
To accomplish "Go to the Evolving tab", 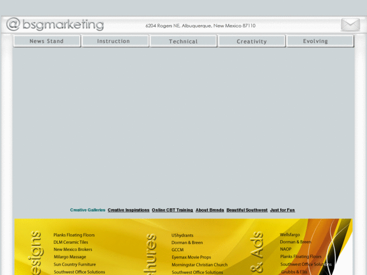I will pyautogui.click(x=320, y=41).
